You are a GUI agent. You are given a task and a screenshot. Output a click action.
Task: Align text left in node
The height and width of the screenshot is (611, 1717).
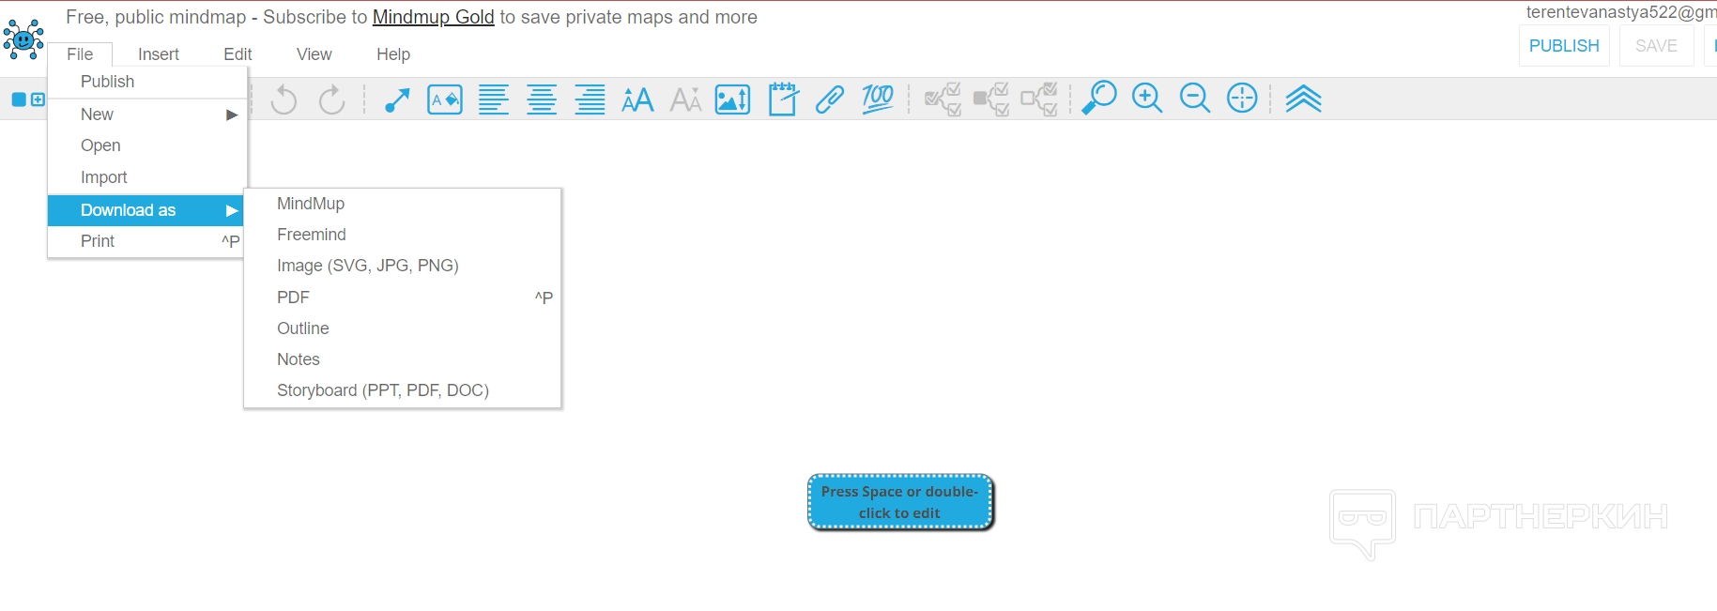click(494, 99)
